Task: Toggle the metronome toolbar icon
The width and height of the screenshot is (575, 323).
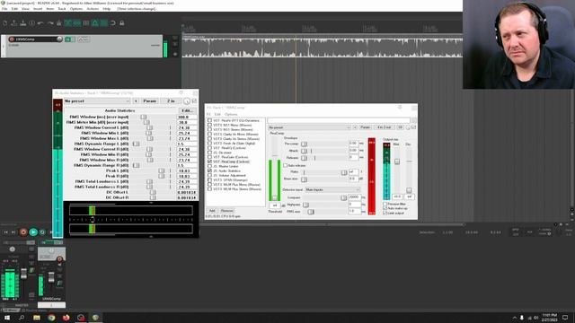Action: point(58,23)
